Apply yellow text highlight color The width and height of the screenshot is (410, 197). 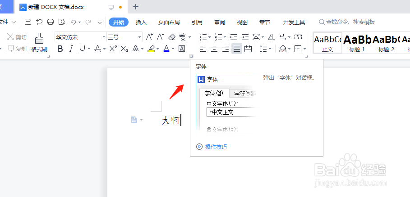pyautogui.click(x=151, y=49)
